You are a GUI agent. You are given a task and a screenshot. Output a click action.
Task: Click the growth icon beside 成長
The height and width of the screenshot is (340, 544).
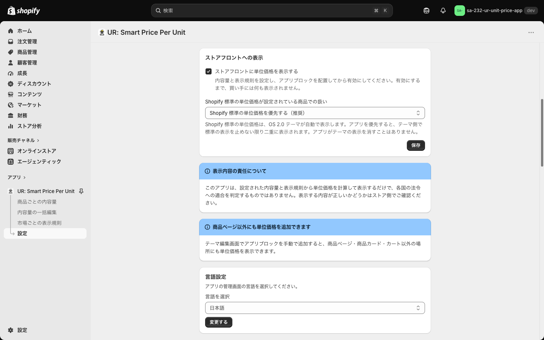pyautogui.click(x=11, y=73)
